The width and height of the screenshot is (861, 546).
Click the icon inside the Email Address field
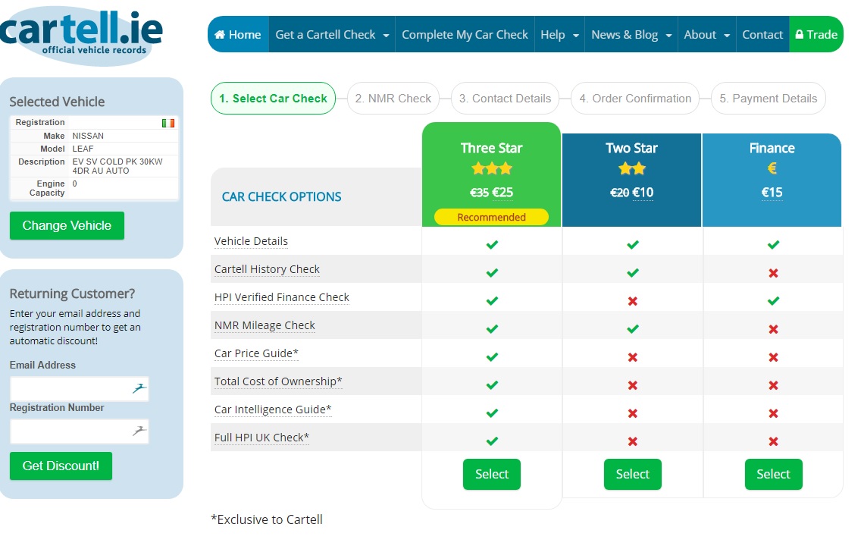tap(139, 388)
